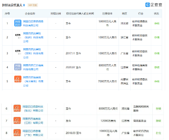The image size is (169, 140).
Task: Click the orange Alibaba logo in the 乌兰察布 row
Action: coord(18,79)
